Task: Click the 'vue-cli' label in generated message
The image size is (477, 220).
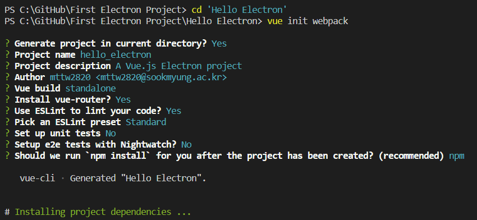Action: click(38, 178)
